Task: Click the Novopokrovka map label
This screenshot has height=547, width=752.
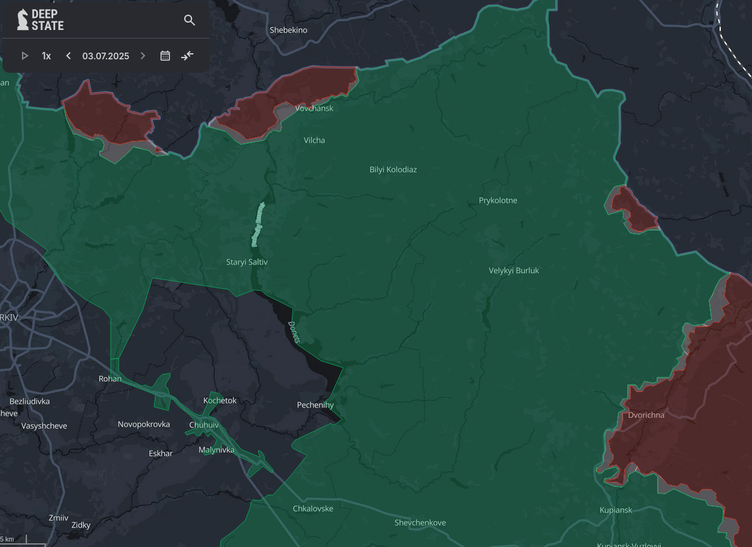Action: (144, 424)
